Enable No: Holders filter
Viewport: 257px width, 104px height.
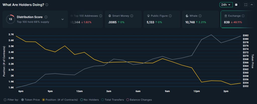82,100
